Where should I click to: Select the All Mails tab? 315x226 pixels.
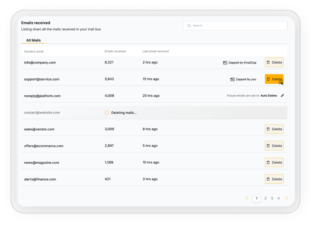click(x=33, y=40)
